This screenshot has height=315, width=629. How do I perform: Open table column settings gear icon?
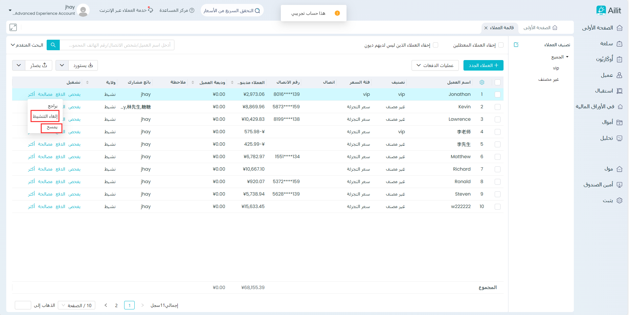tap(482, 82)
